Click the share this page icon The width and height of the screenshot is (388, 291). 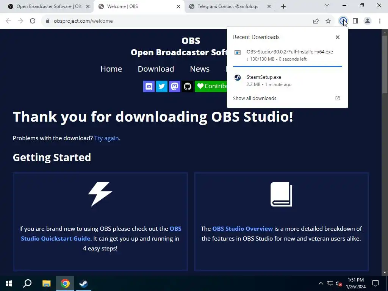tap(316, 21)
